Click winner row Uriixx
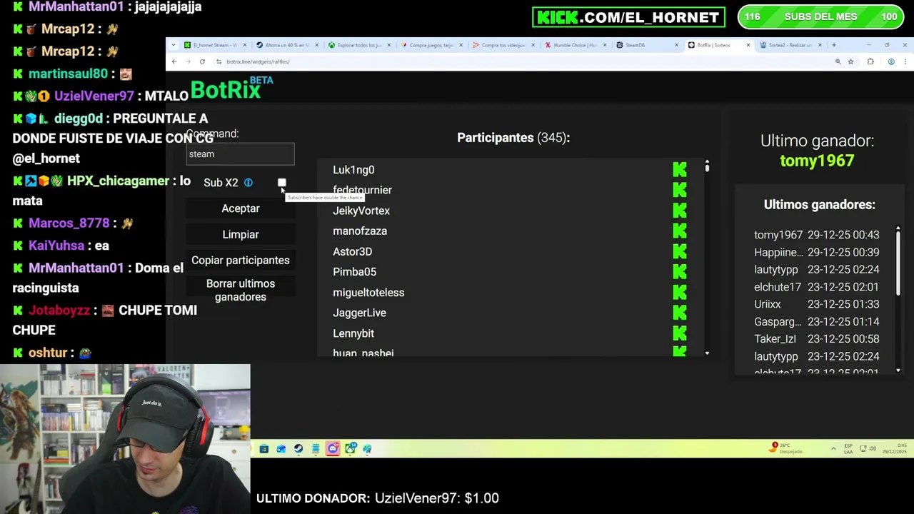Viewport: 914px width, 514px height. pyautogui.click(x=816, y=304)
